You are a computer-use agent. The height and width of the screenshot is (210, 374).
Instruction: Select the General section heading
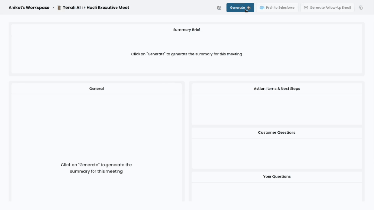(96, 89)
